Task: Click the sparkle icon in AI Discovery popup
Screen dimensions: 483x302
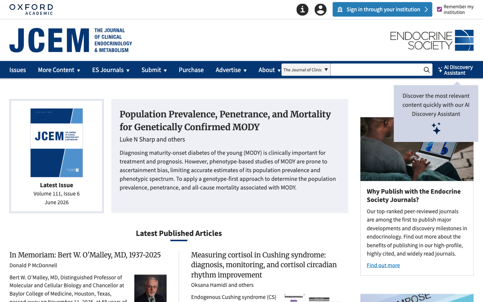Action: (x=436, y=128)
